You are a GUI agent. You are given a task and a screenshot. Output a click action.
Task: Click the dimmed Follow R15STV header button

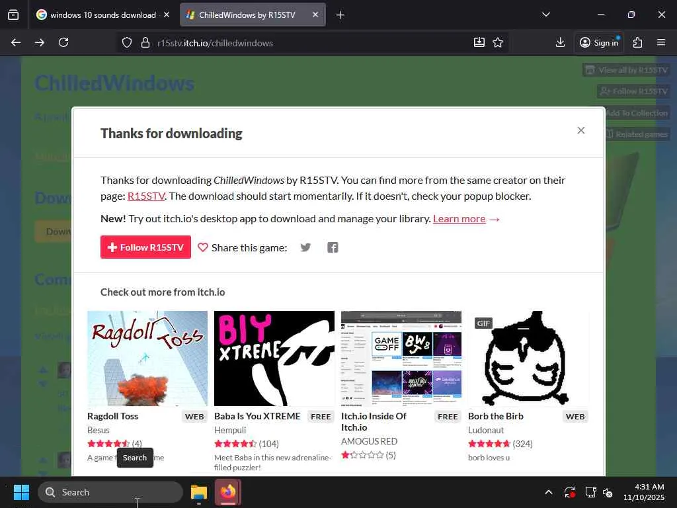click(634, 91)
